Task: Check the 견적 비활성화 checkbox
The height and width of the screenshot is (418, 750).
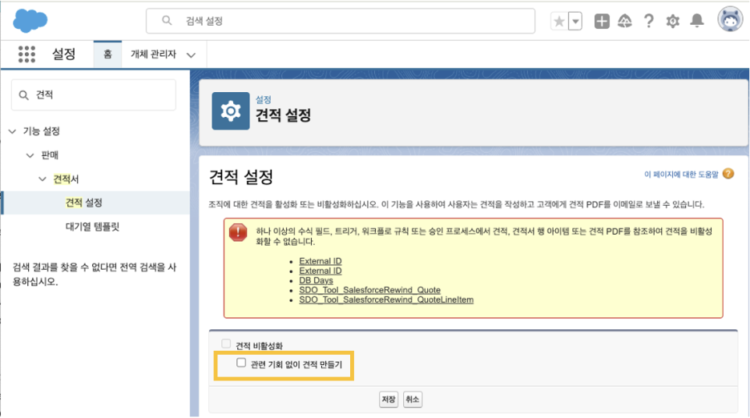Action: [226, 344]
